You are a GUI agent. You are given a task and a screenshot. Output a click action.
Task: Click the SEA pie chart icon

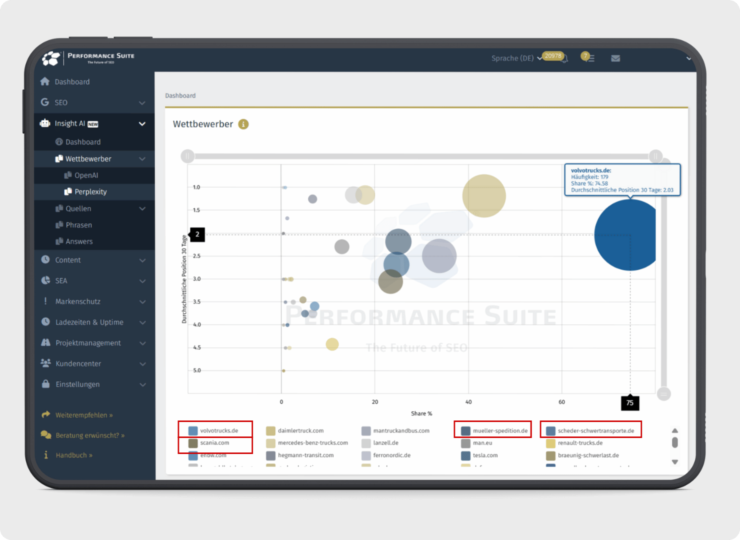click(x=45, y=280)
